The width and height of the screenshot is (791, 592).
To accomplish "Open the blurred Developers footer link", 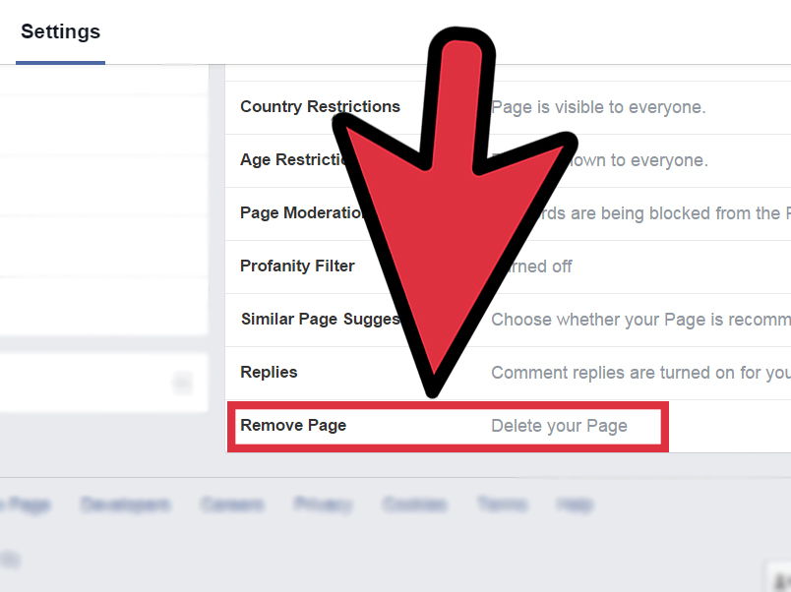I will click(x=125, y=504).
